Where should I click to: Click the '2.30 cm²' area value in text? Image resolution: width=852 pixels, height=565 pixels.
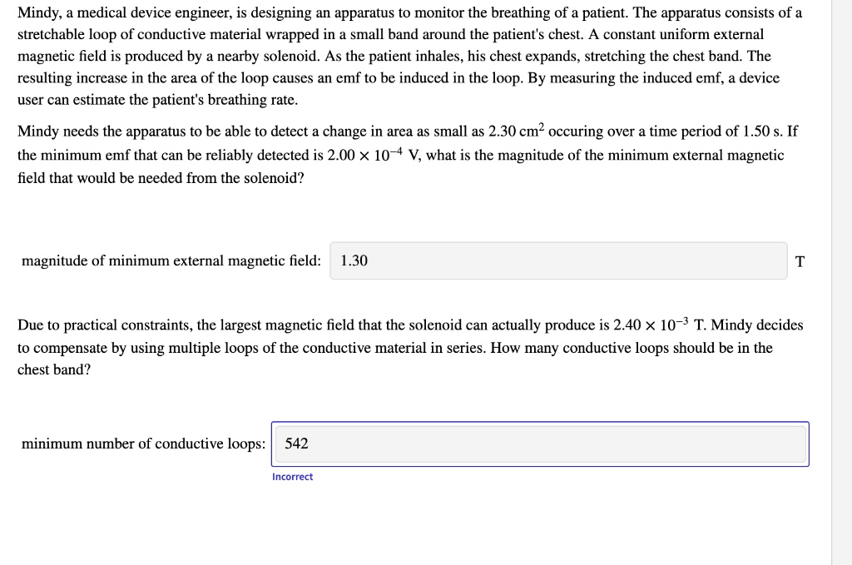click(517, 132)
